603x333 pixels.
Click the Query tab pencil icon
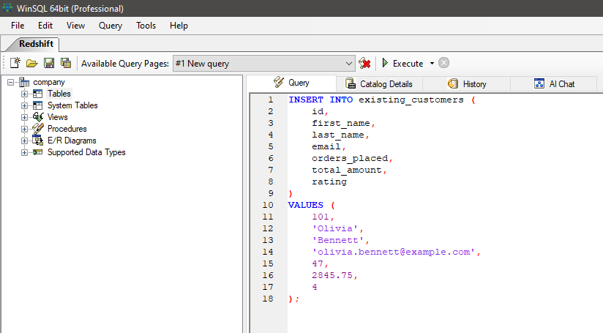[x=279, y=82]
